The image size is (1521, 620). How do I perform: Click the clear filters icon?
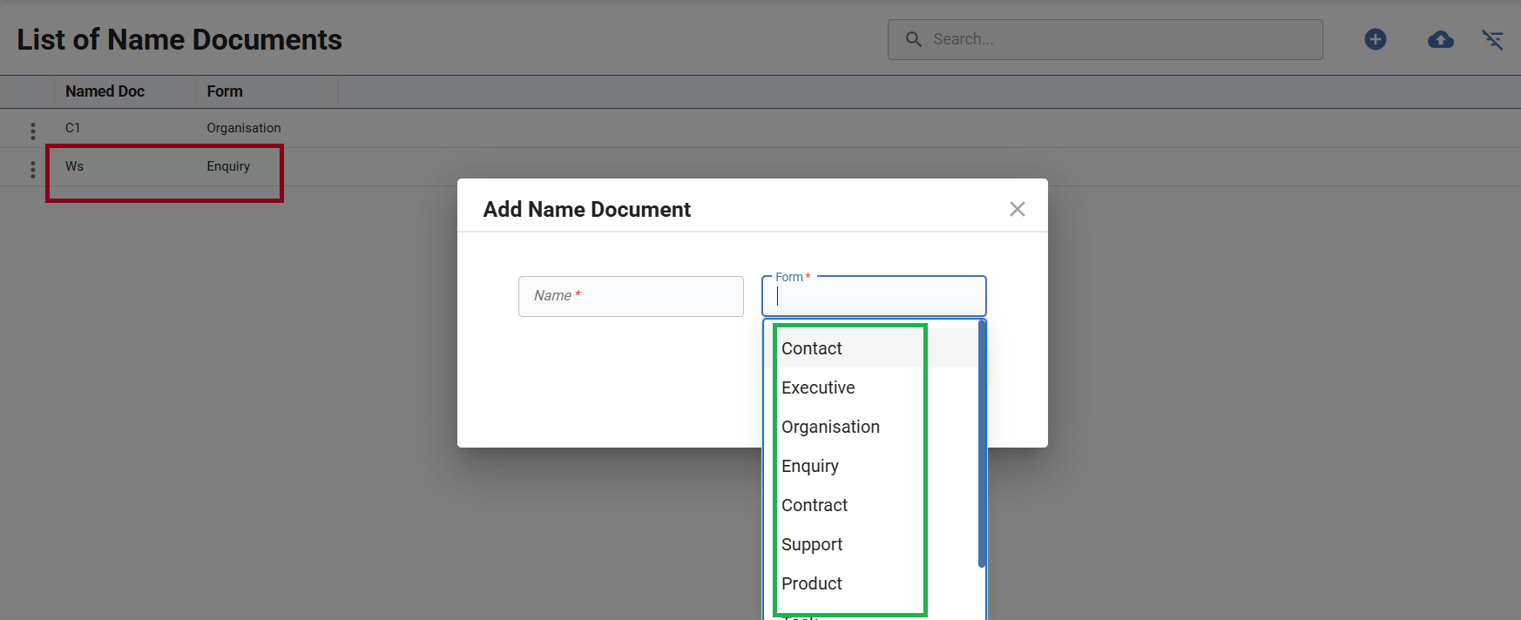(x=1493, y=39)
